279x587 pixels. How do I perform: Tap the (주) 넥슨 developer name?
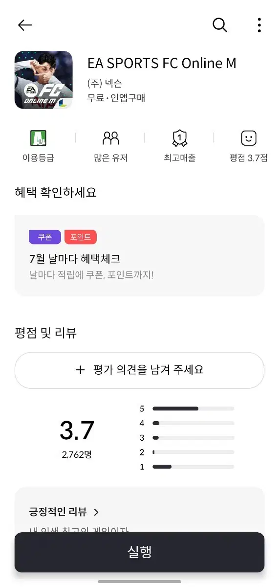(x=105, y=83)
